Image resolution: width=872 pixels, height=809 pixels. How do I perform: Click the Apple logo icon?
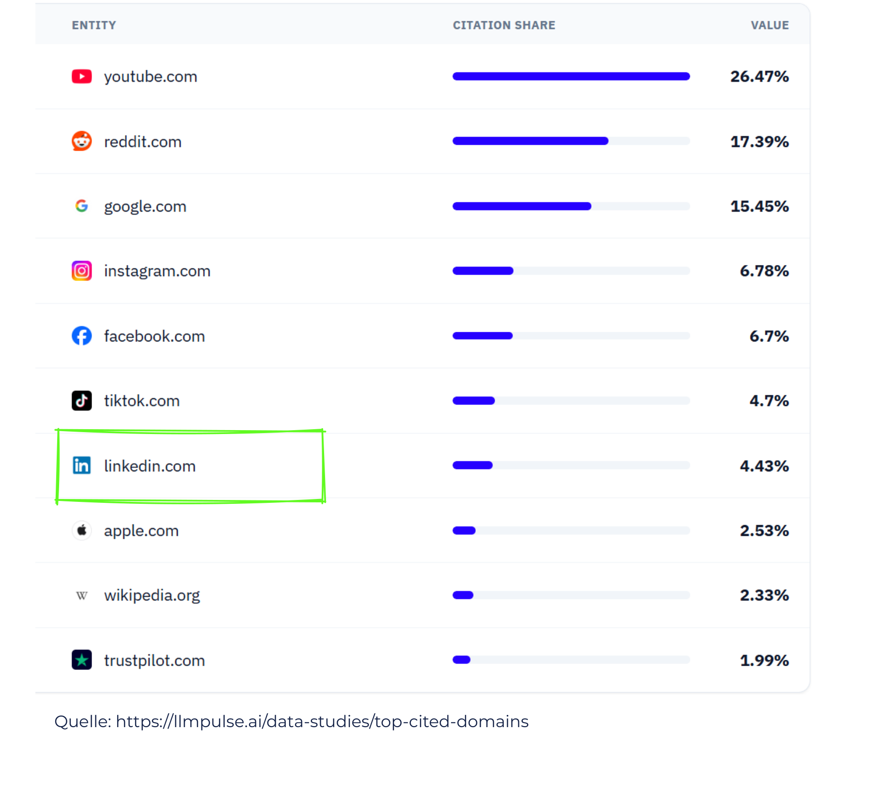pyautogui.click(x=81, y=530)
